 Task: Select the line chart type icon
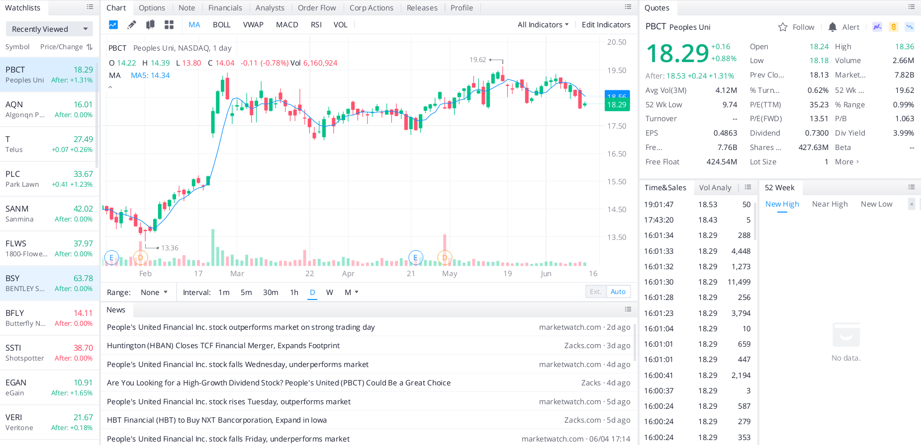[x=113, y=24]
